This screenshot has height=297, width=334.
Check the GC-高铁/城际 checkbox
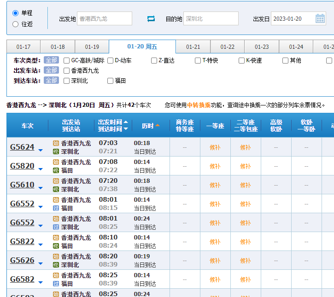click(67, 60)
